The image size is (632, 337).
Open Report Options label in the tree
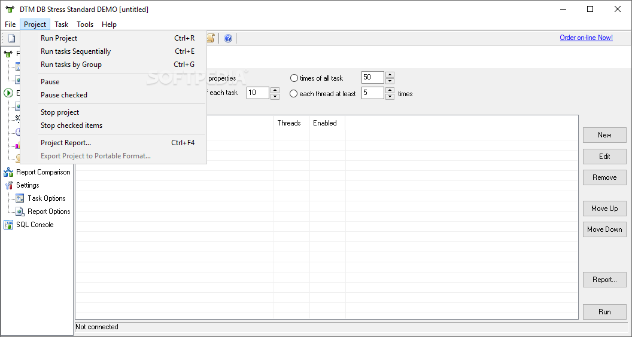48,212
